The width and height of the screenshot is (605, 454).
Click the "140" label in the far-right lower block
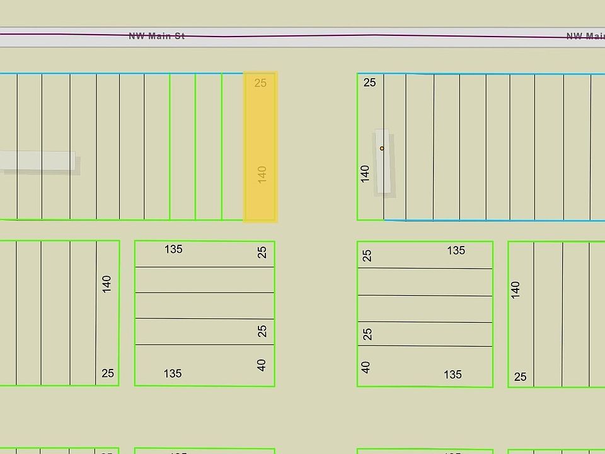(515, 290)
